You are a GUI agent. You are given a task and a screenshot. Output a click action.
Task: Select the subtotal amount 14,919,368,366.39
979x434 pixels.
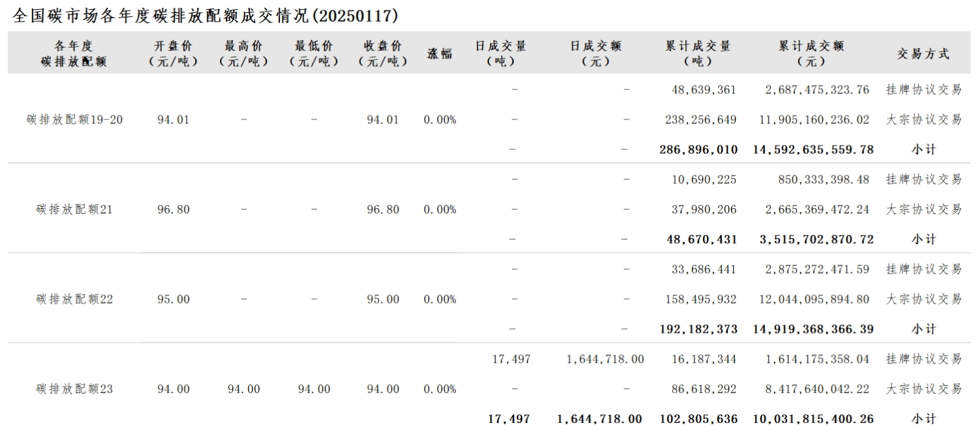pyautogui.click(x=813, y=329)
